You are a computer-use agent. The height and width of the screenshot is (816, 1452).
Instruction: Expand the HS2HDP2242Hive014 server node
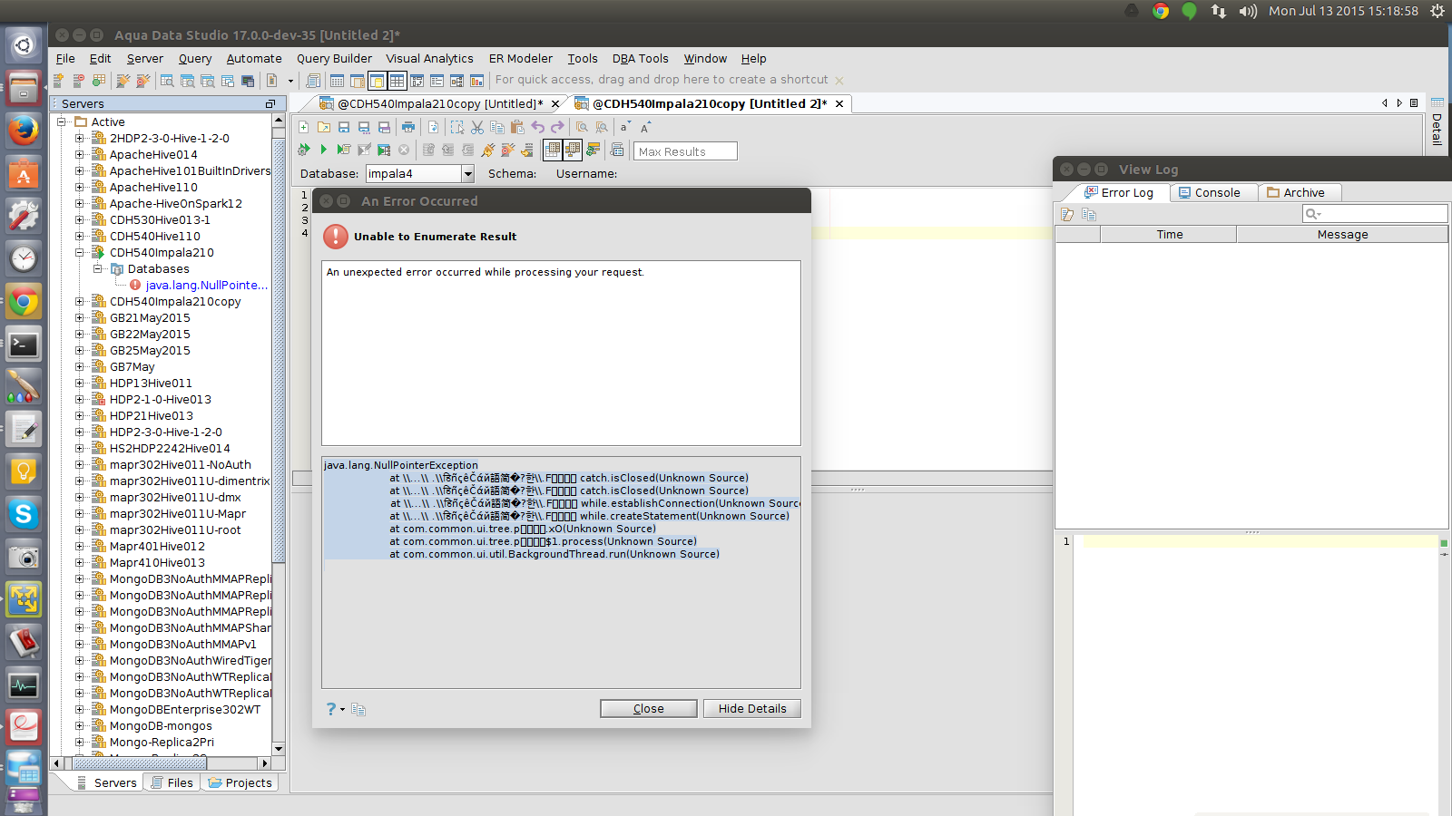[80, 448]
